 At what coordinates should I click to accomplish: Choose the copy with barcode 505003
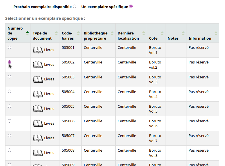coord(9,77)
